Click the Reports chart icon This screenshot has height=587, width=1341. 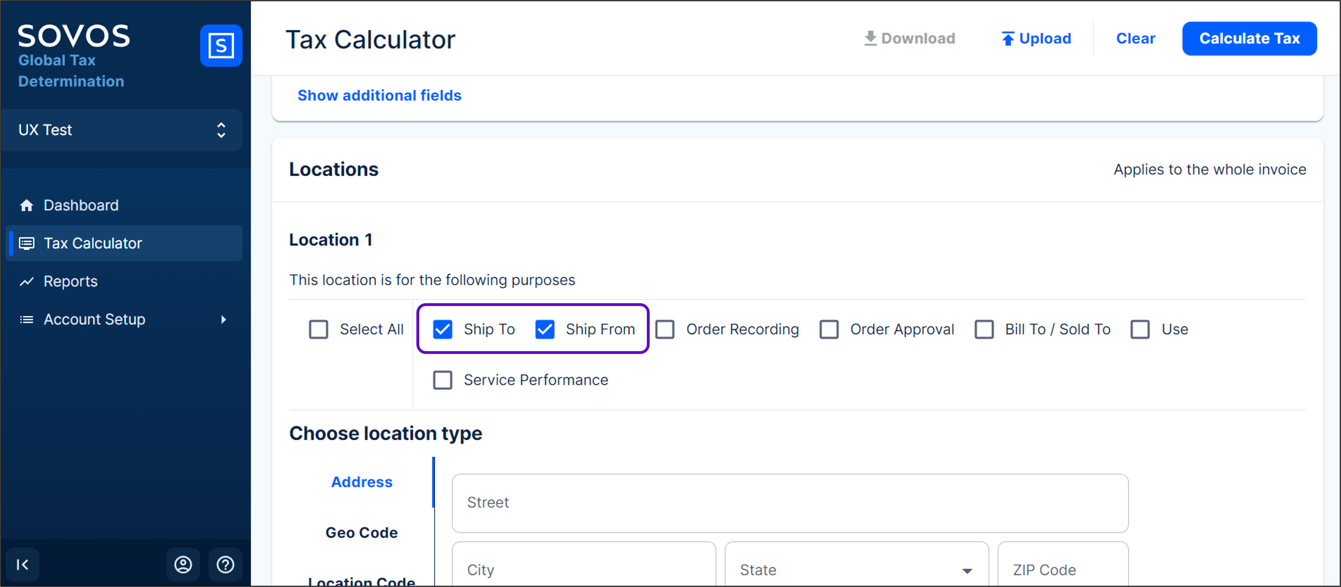[27, 281]
